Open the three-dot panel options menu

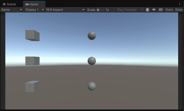[180, 4]
